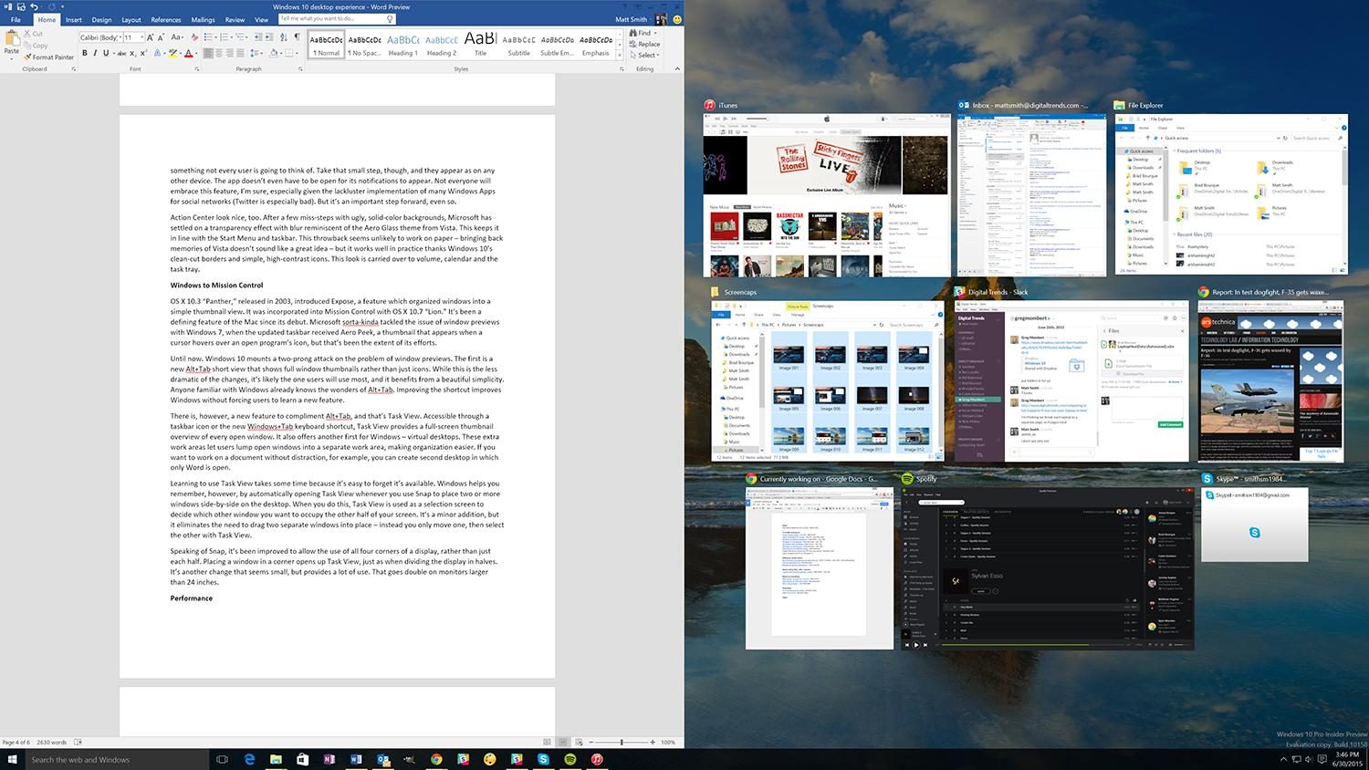
Task: Click Increase Indent icon
Action: click(x=269, y=36)
